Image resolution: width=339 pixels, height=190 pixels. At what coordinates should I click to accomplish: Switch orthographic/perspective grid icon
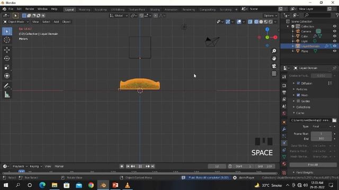click(274, 73)
